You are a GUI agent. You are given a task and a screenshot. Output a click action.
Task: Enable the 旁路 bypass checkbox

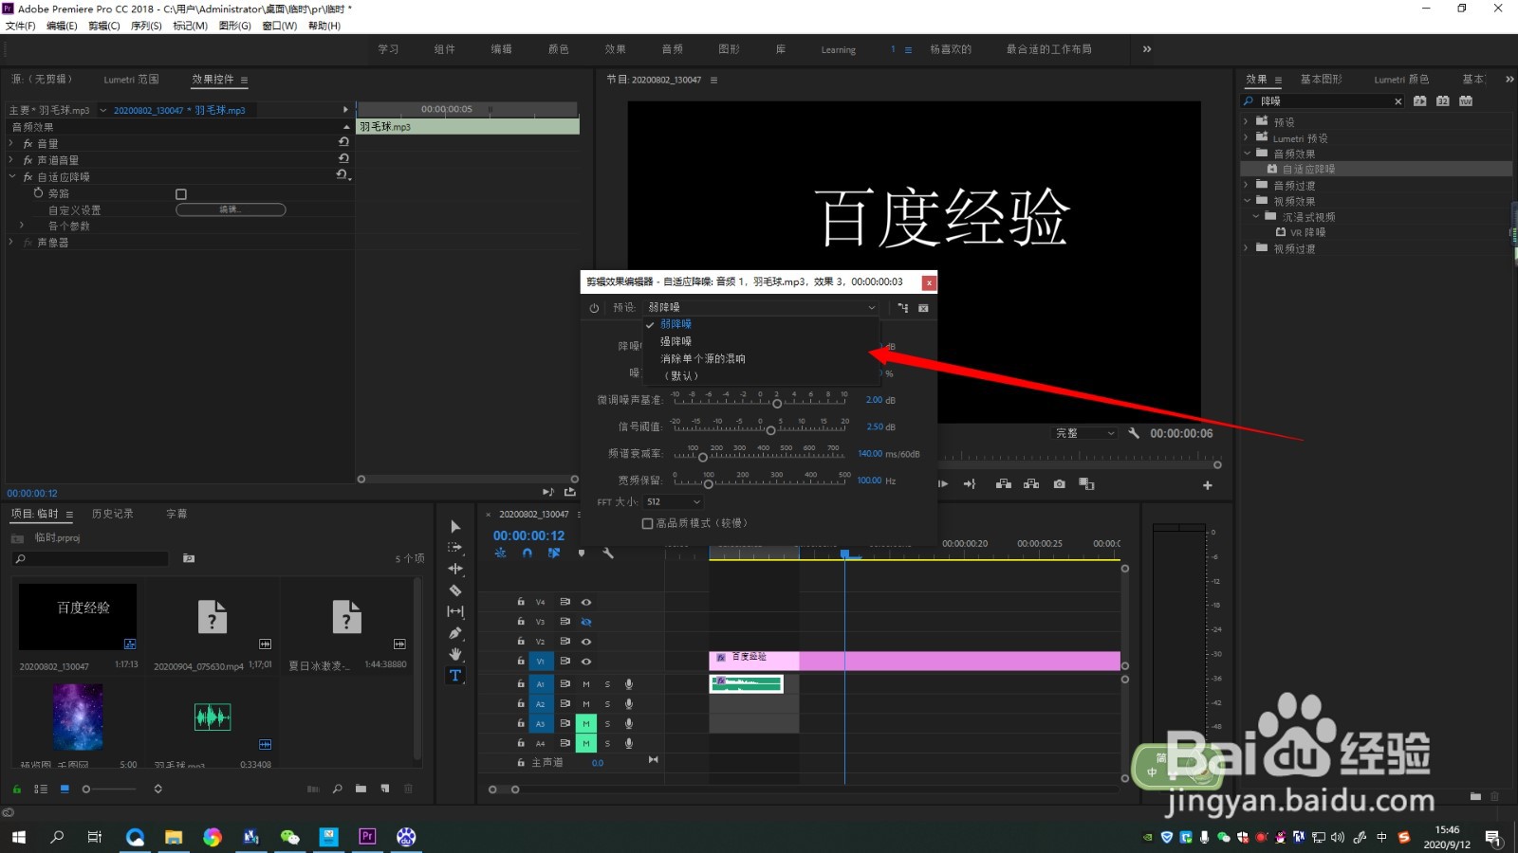click(x=181, y=193)
